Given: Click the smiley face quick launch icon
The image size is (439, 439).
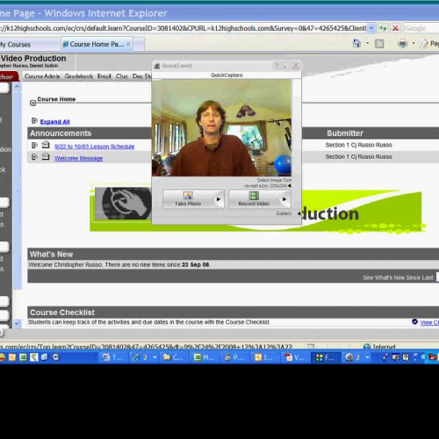Looking at the screenshot, I should click(x=3, y=357).
